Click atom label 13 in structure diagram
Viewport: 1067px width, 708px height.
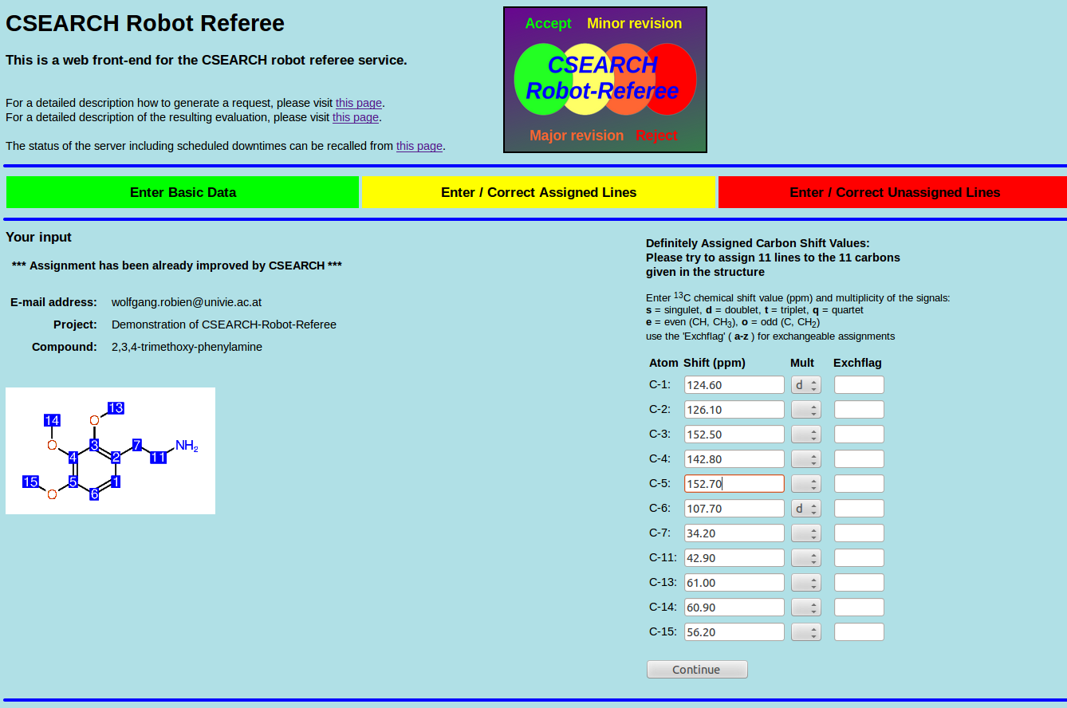[x=116, y=408]
